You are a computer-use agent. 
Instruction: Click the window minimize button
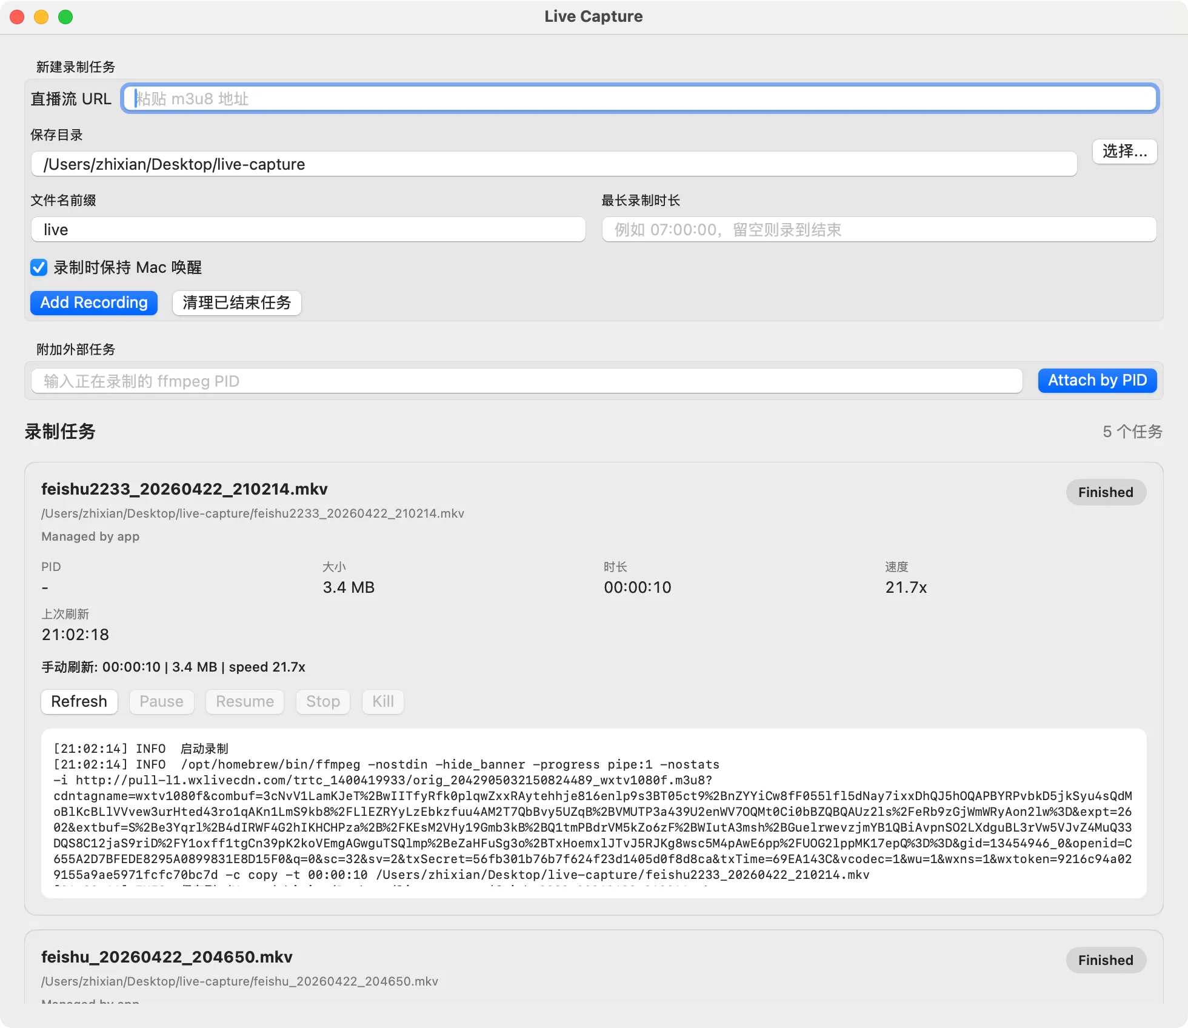click(41, 17)
